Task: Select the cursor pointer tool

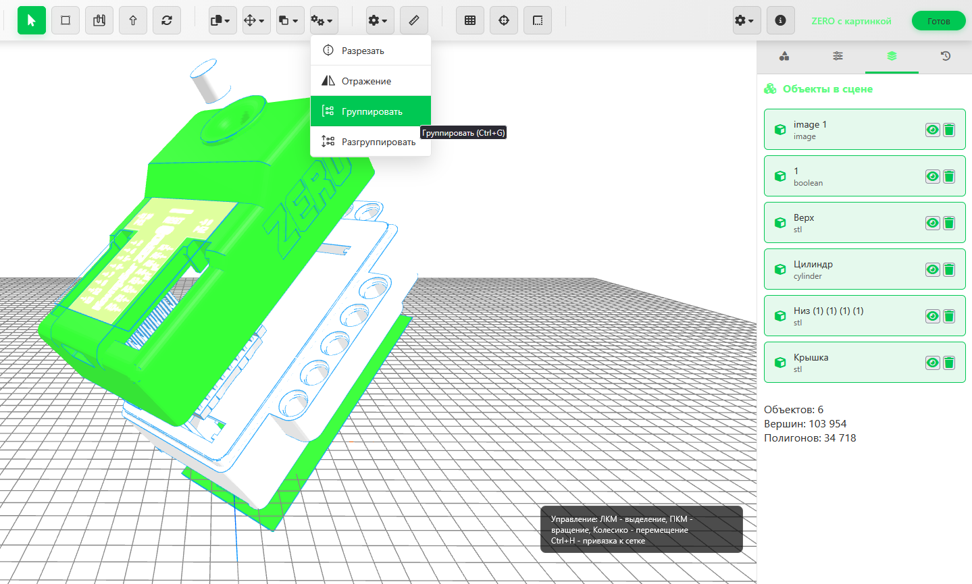Action: [32, 20]
